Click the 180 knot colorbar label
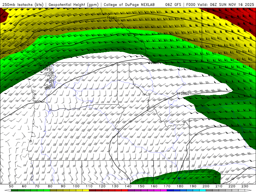 point(180,186)
